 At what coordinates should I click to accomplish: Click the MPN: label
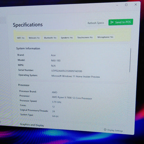[x=21, y=65]
